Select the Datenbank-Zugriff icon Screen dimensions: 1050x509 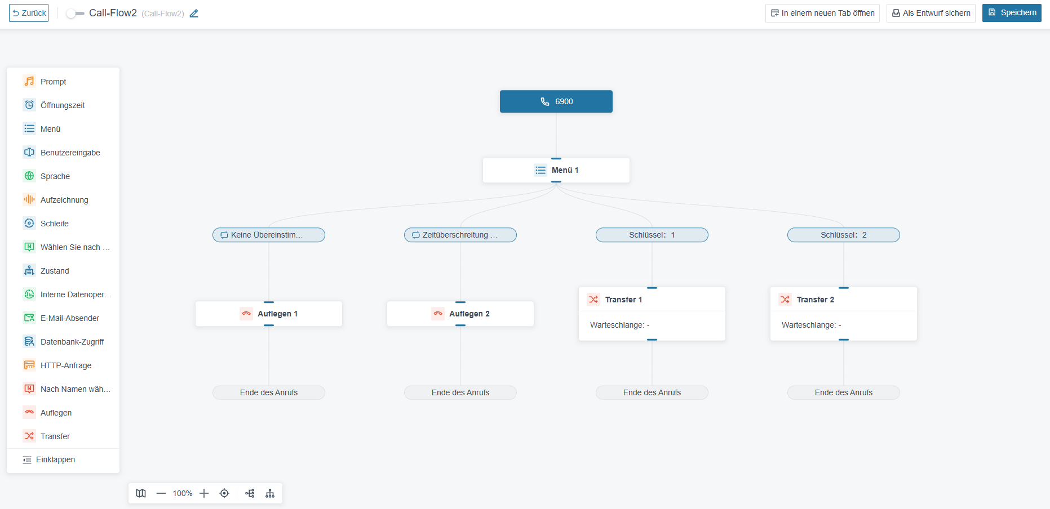[x=29, y=341]
